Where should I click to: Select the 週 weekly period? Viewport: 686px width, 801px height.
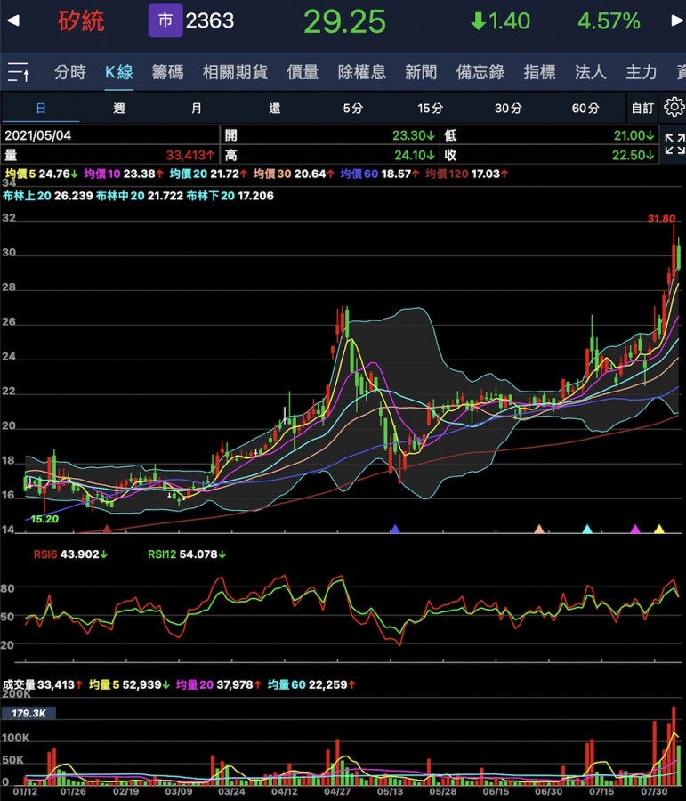pyautogui.click(x=118, y=109)
